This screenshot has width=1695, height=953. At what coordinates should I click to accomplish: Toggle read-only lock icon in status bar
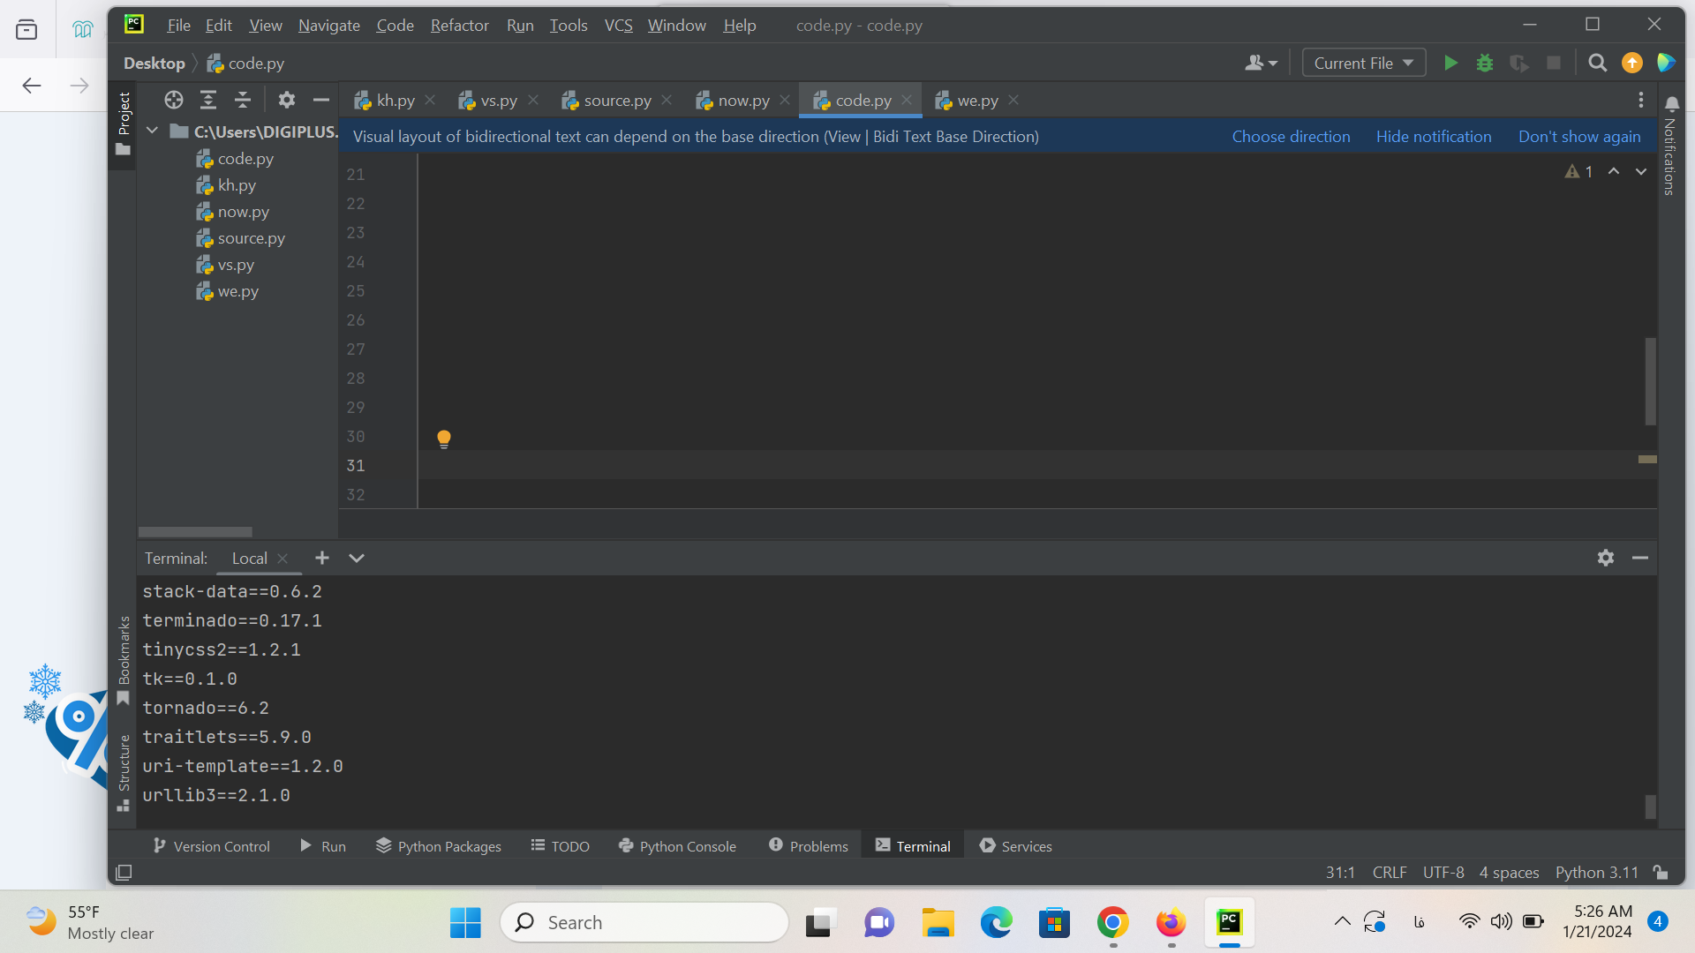tap(1661, 872)
